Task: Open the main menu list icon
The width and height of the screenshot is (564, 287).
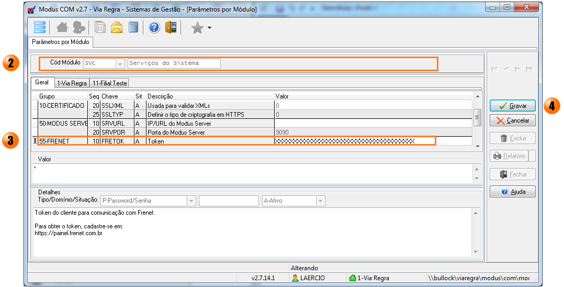Action: (40, 27)
